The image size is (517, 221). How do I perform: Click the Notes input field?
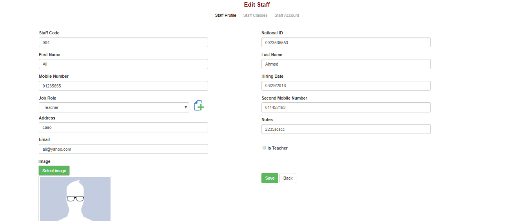pos(346,129)
